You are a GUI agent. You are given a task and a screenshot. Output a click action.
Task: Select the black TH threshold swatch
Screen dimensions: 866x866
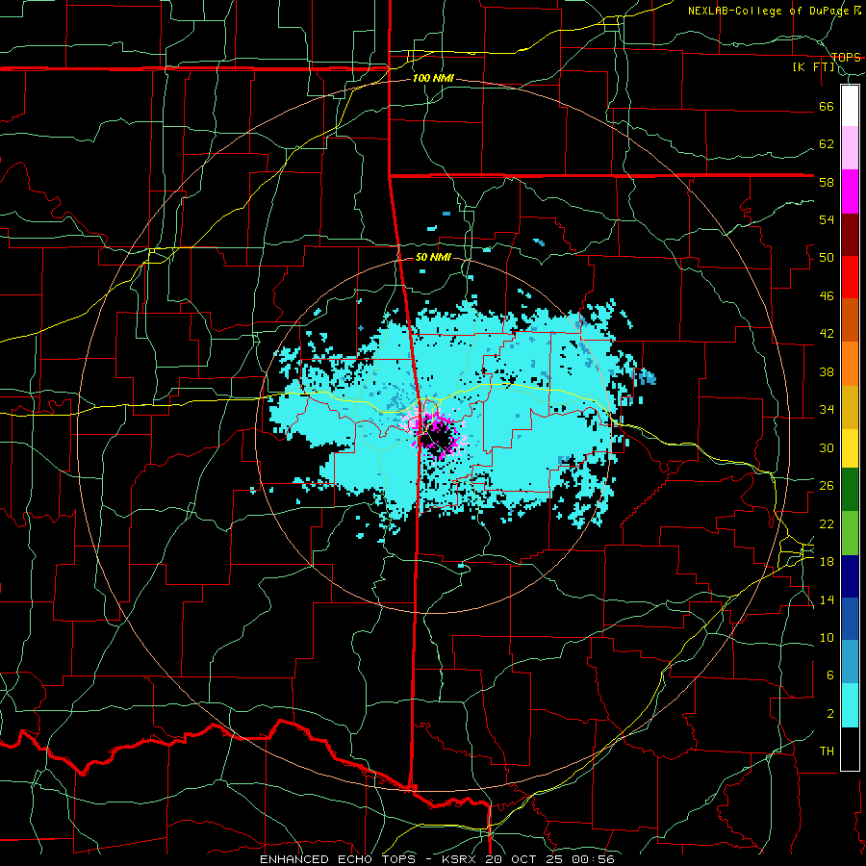pos(850,749)
